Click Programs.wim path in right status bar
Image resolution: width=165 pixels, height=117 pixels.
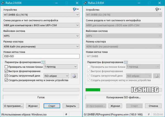point(113,114)
